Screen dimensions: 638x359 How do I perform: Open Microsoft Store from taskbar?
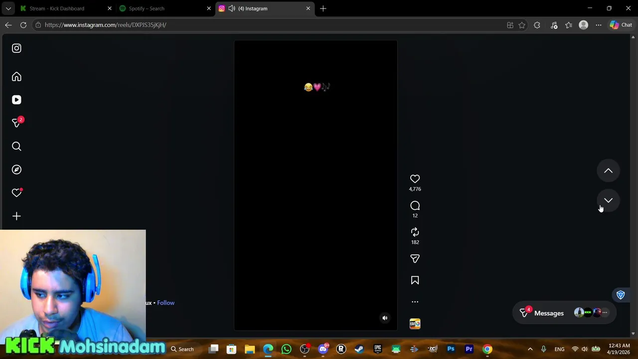click(231, 349)
